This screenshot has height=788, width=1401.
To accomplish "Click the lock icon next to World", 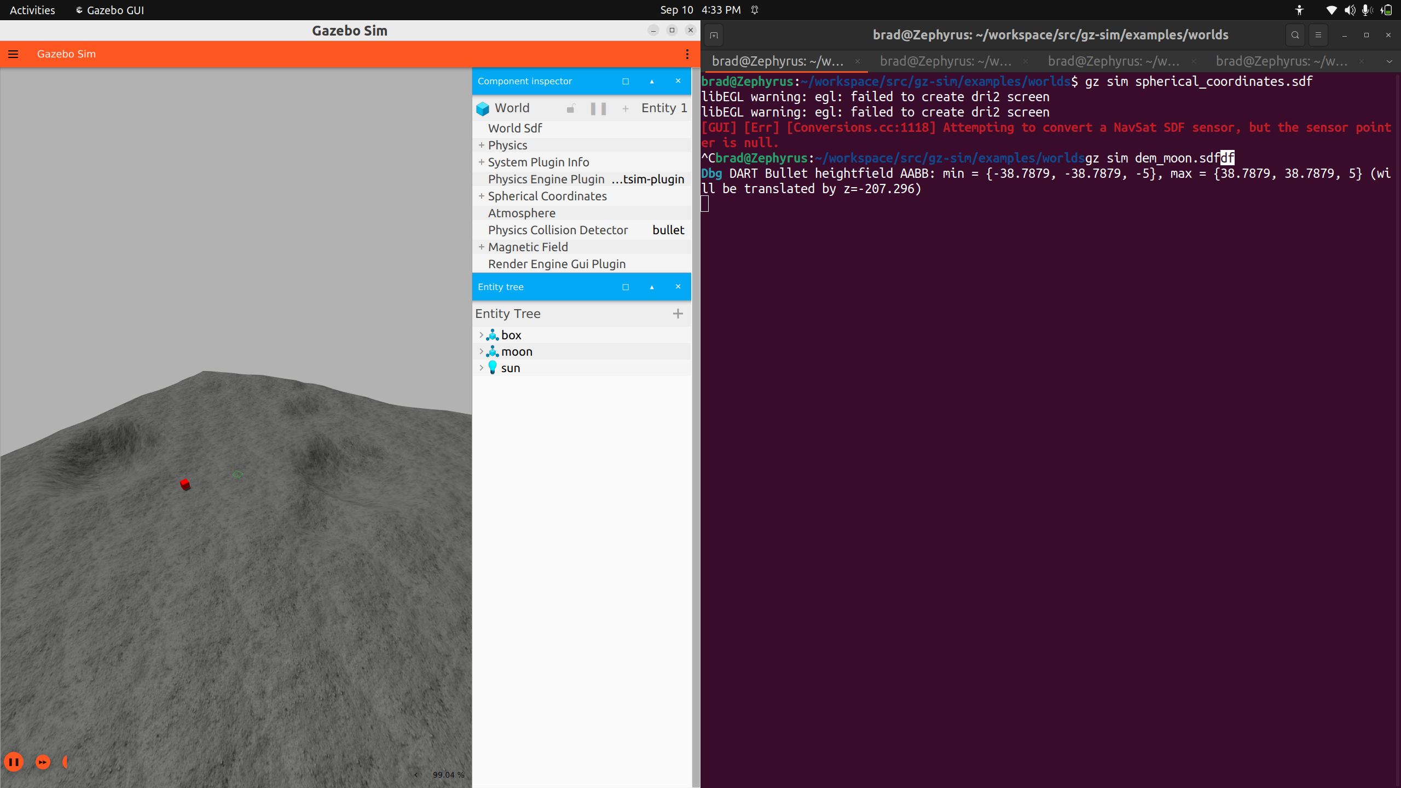I will tap(571, 108).
